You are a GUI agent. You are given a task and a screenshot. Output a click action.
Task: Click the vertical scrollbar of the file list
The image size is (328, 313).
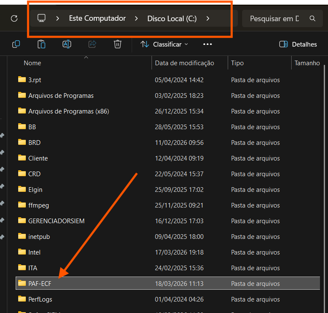pyautogui.click(x=325, y=169)
